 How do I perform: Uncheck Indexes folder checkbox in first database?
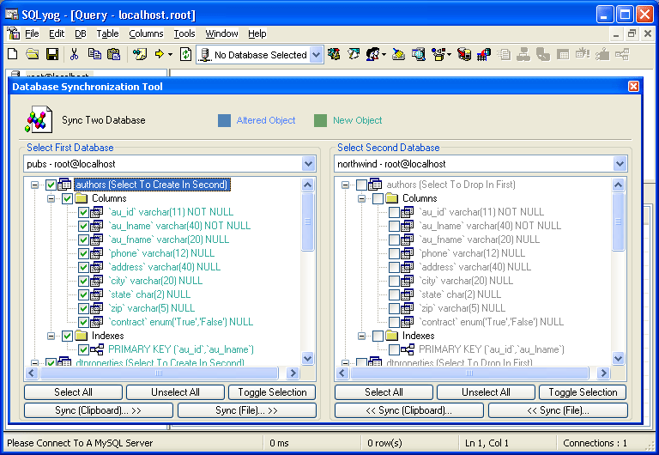pos(67,336)
